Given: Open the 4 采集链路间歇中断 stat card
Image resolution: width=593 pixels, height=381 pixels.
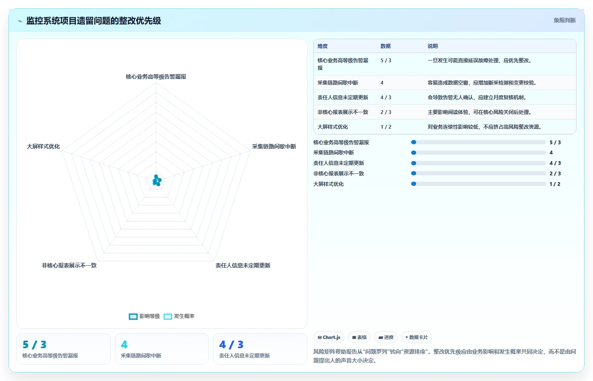Looking at the screenshot, I should click(162, 349).
